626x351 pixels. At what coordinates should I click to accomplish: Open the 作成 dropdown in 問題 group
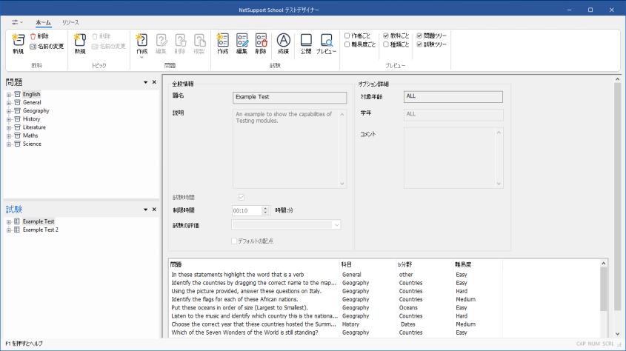click(141, 57)
